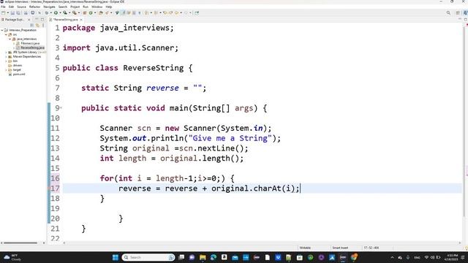Open the weather widget on taskbar
The width and height of the screenshot is (468, 263).
click(12, 257)
